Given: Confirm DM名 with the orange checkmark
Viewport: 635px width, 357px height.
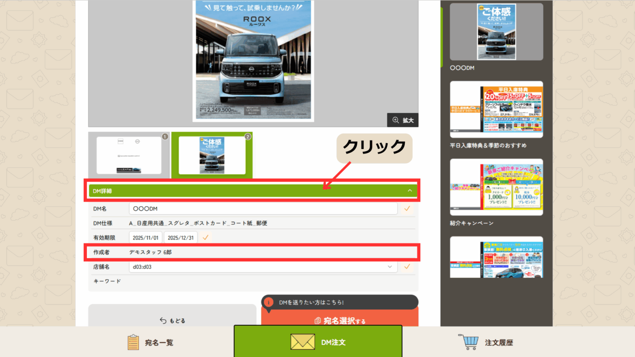Looking at the screenshot, I should tap(407, 209).
